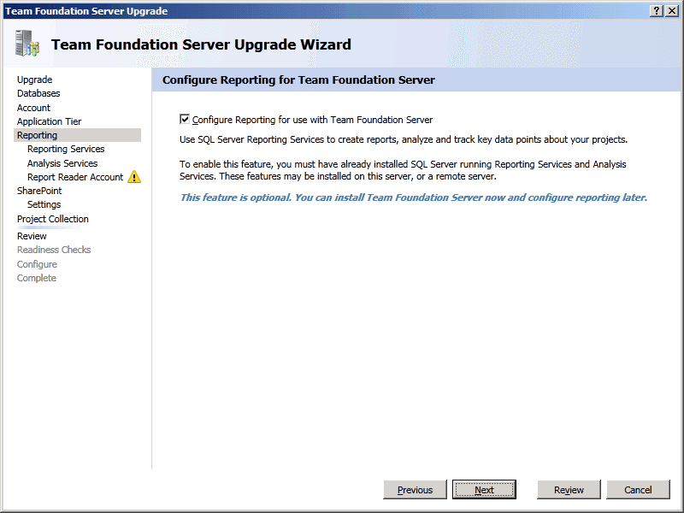Viewport: 684px width, 513px height.
Task: Click the Review button at bottom
Action: [x=569, y=490]
